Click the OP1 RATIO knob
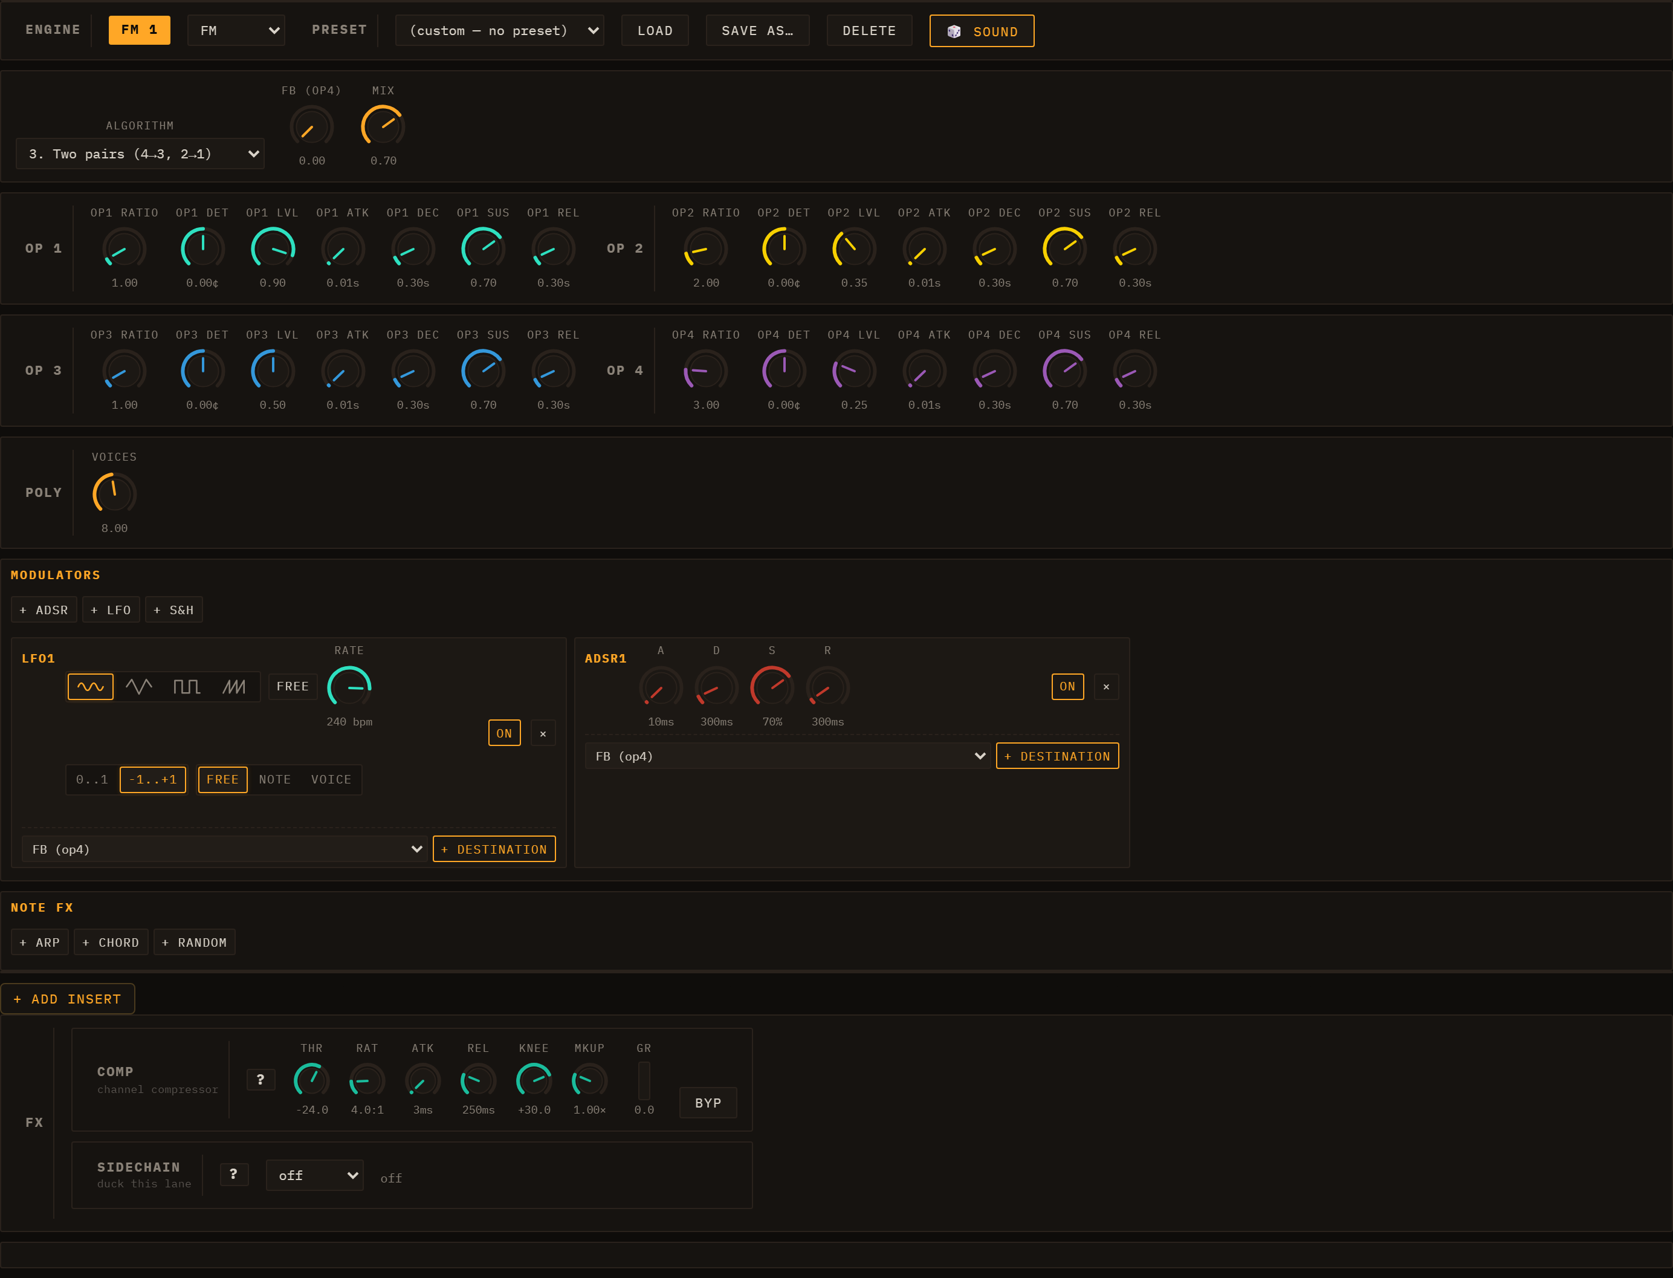 click(124, 248)
